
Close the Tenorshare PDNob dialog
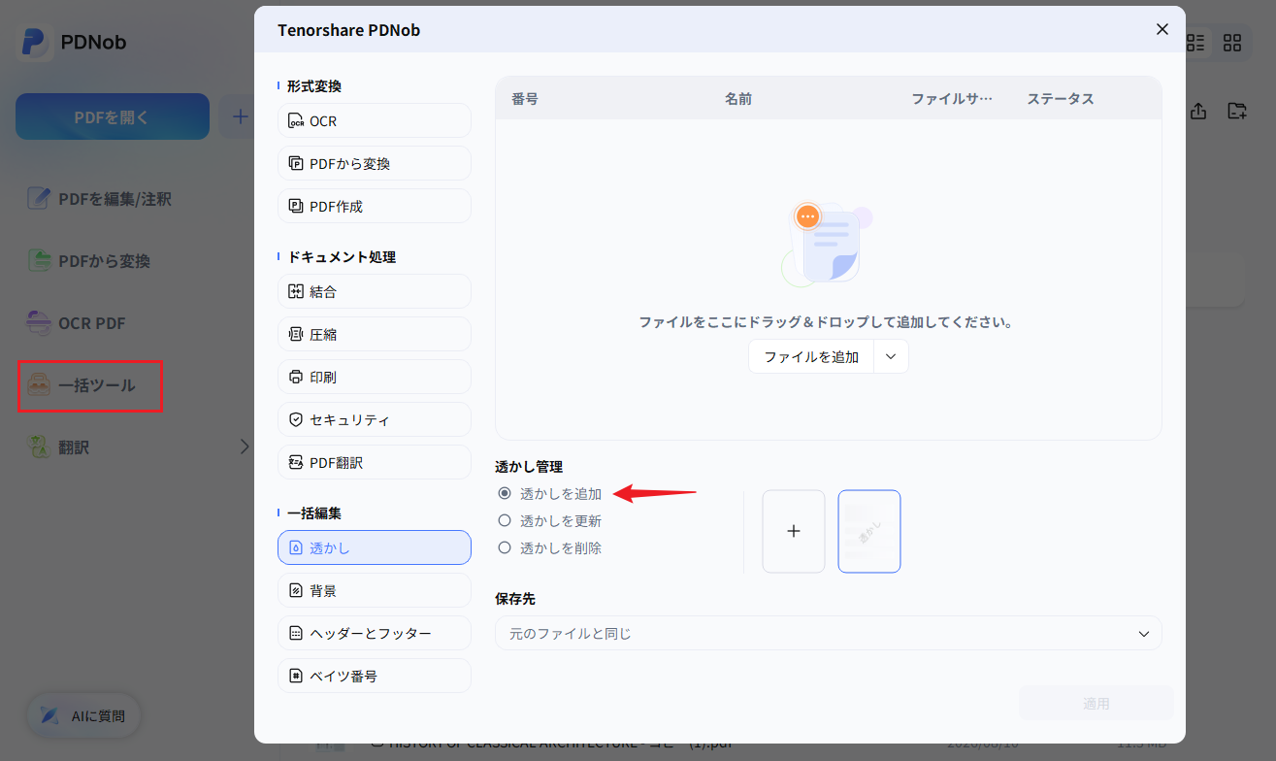[1162, 29]
